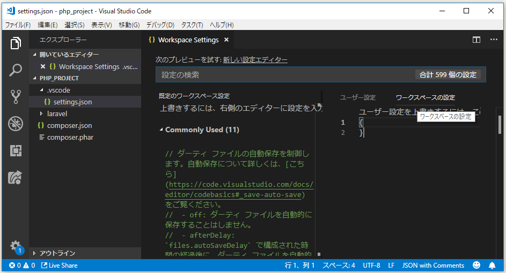Click the errors and warnings status indicator
The height and width of the screenshot is (273, 506).
tap(22, 266)
